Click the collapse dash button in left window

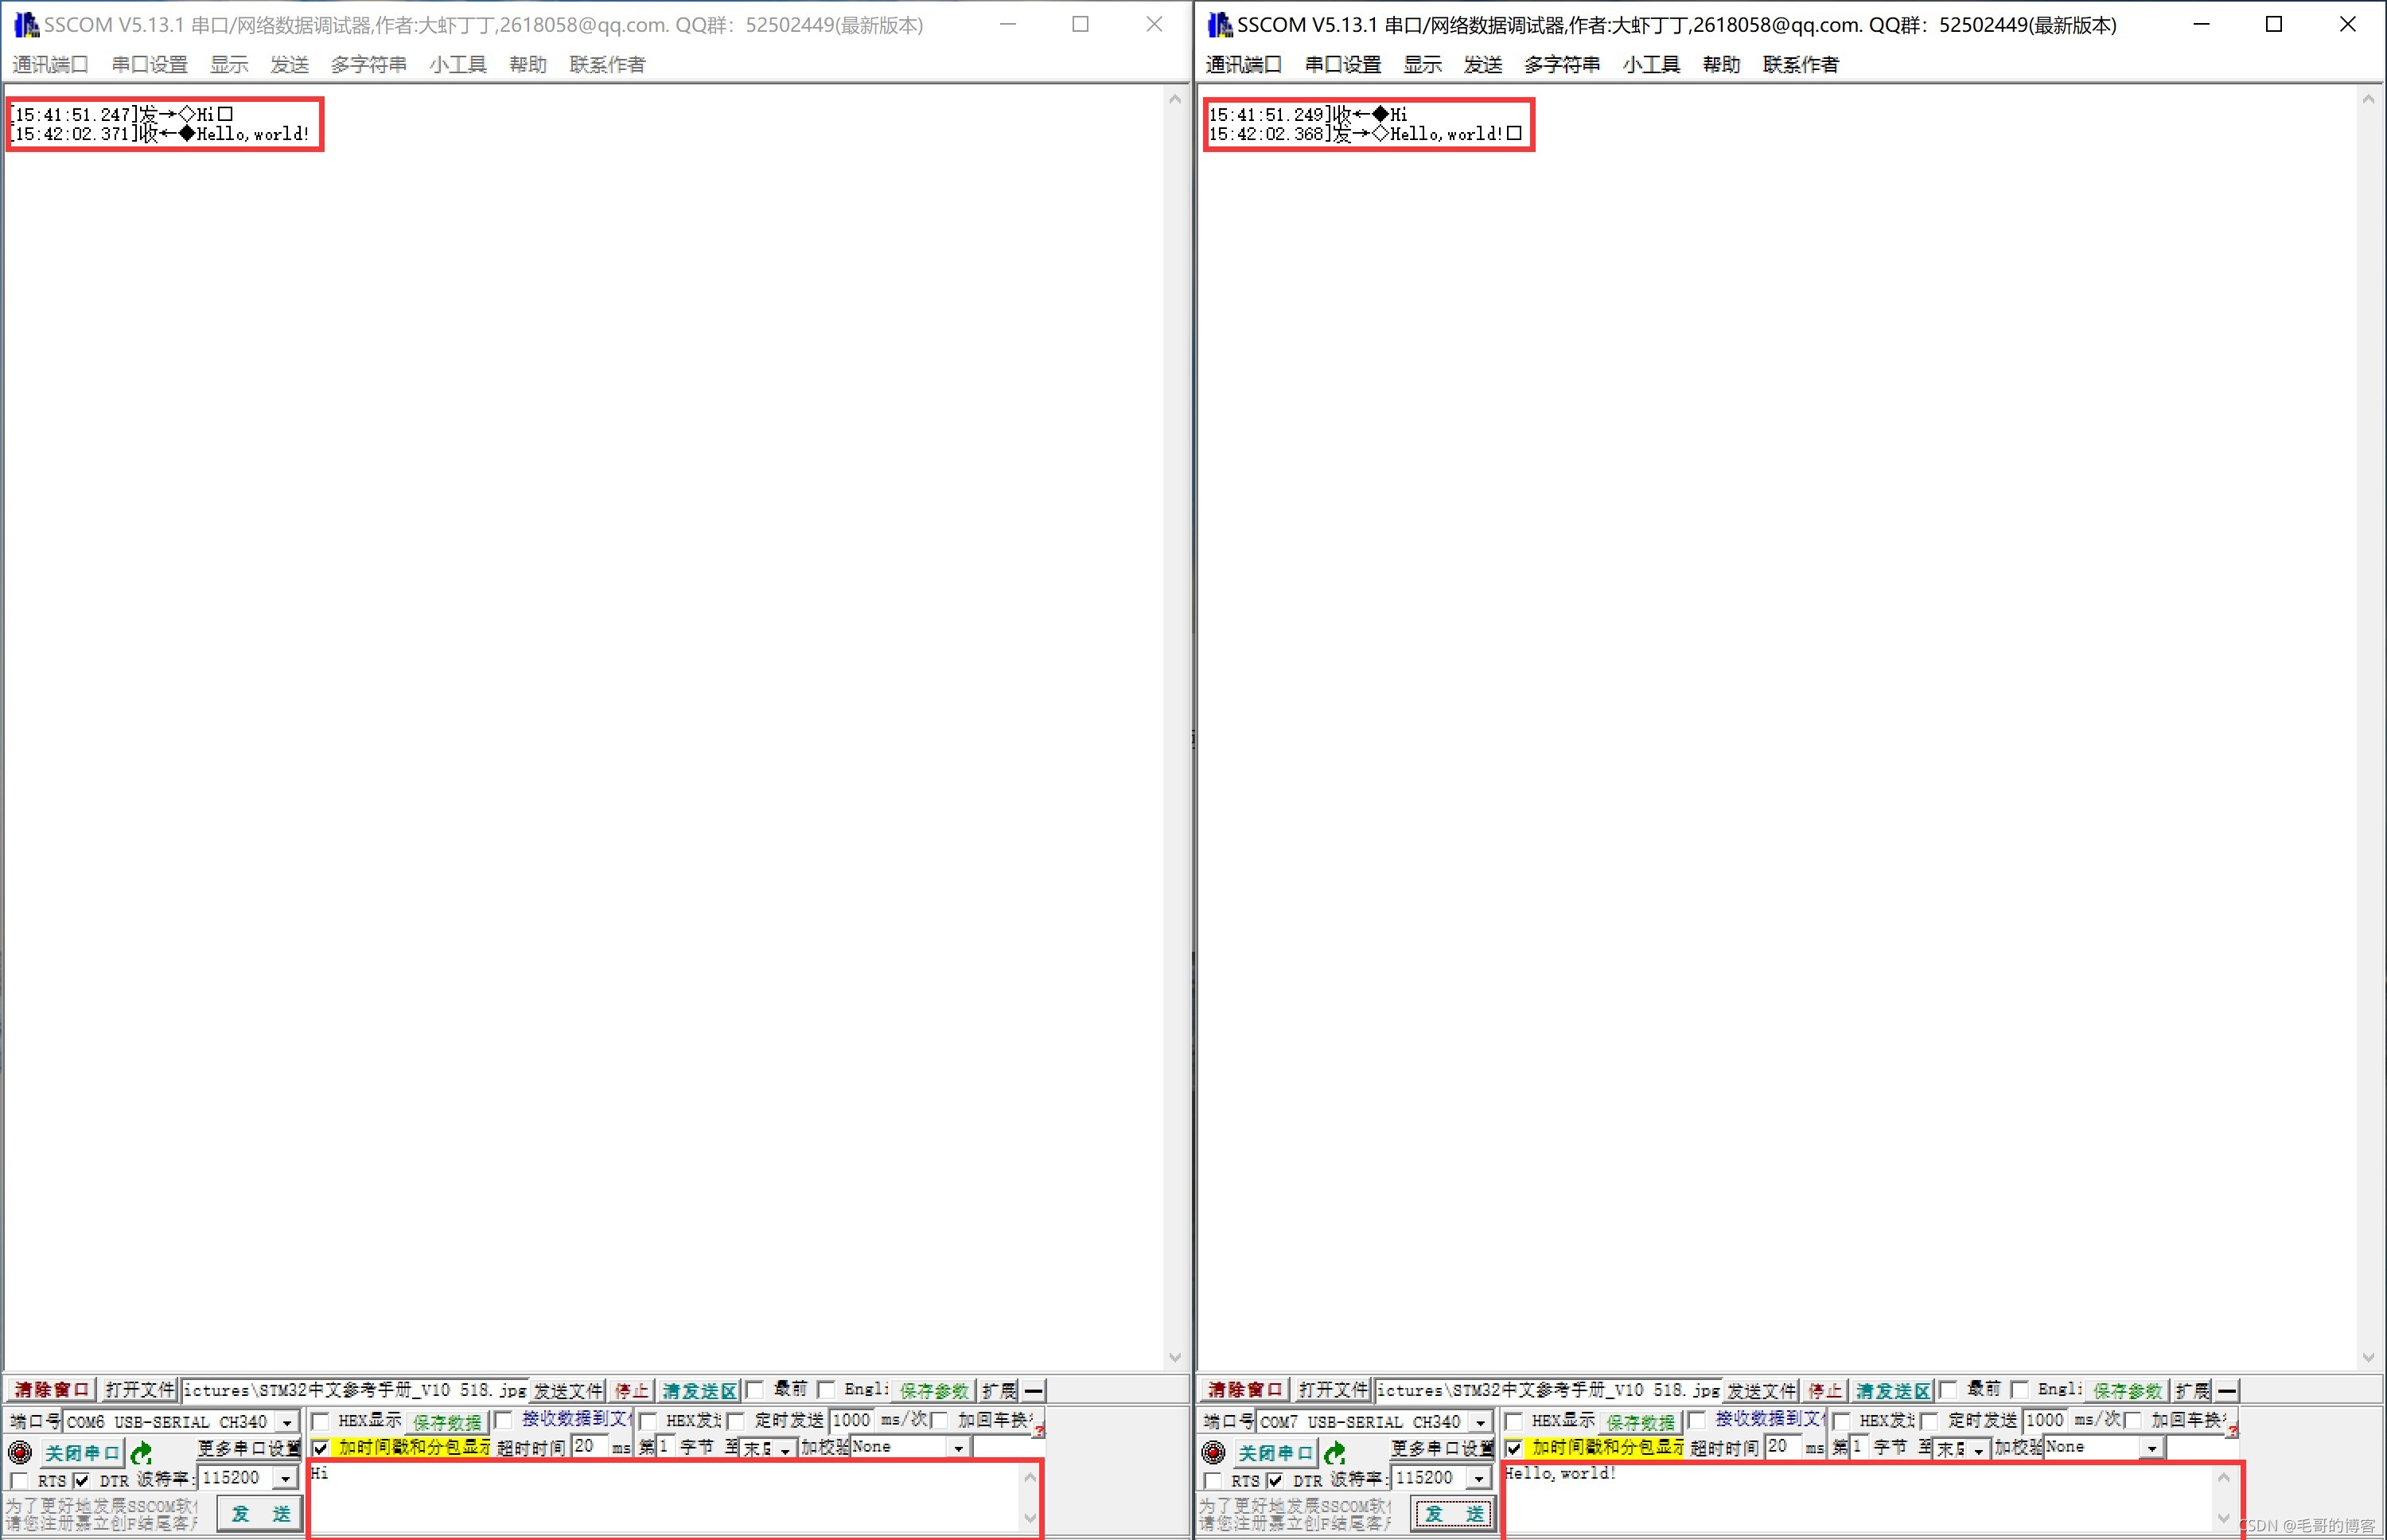tap(1034, 1390)
